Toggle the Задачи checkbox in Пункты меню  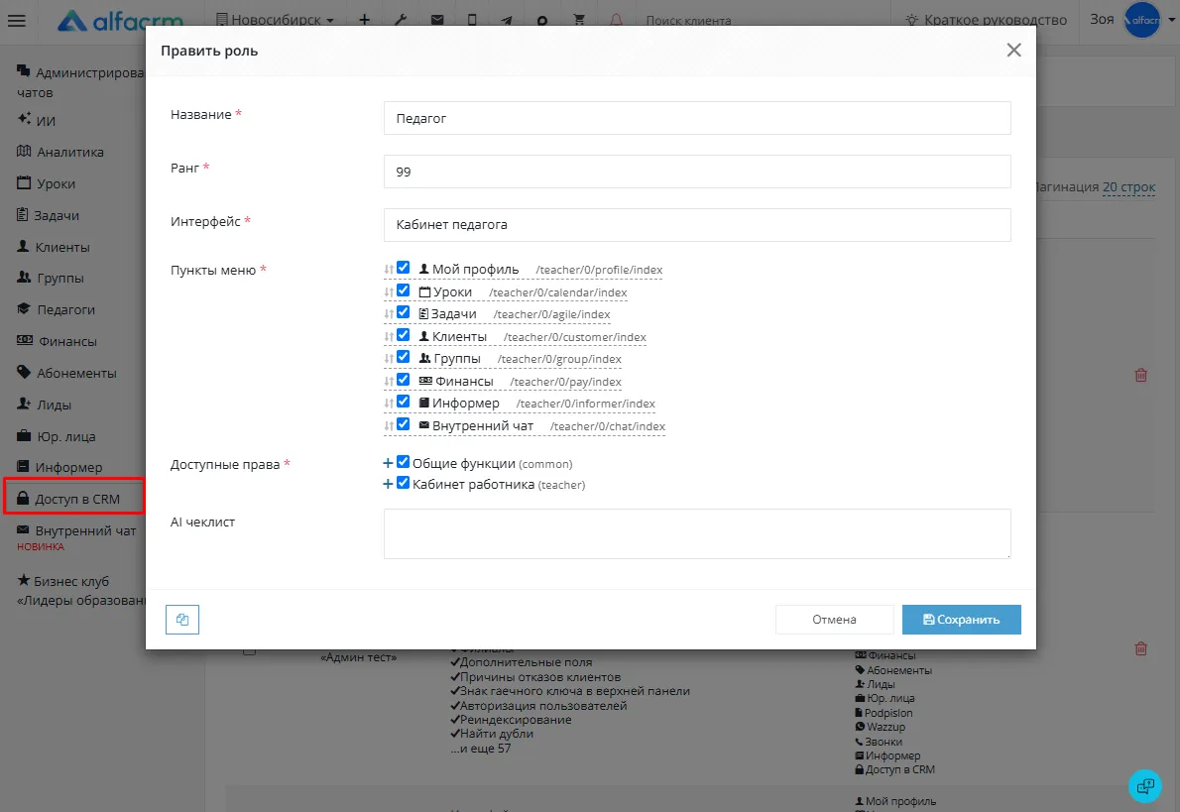[404, 312]
